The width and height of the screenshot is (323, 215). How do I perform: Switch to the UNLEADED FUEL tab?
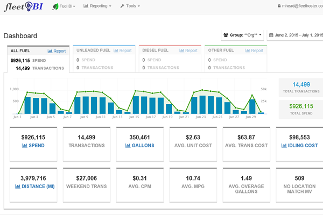104,59
